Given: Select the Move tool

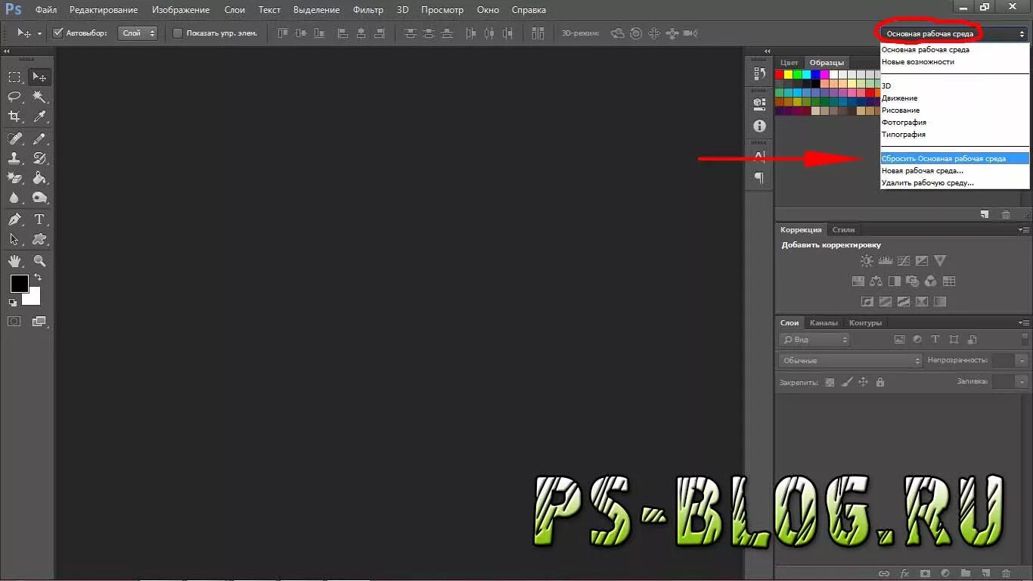Looking at the screenshot, I should [39, 76].
